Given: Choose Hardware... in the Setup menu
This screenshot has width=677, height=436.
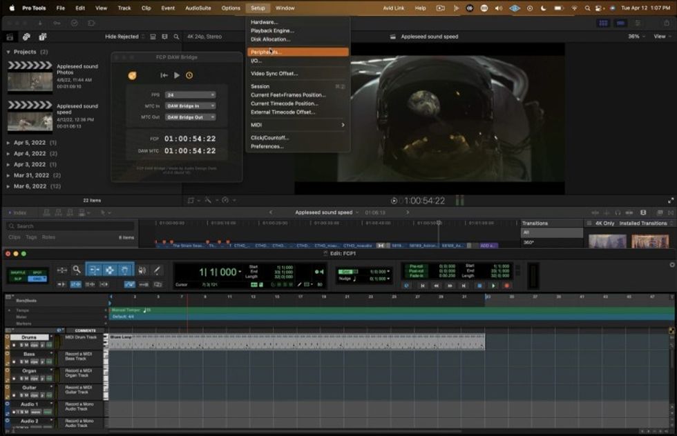Looking at the screenshot, I should (298, 22).
